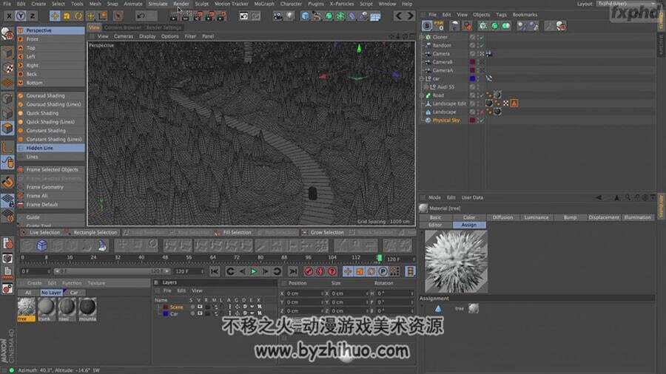Click car object blue layer color swatch
Viewport: 666px width, 374px height.
[472, 79]
